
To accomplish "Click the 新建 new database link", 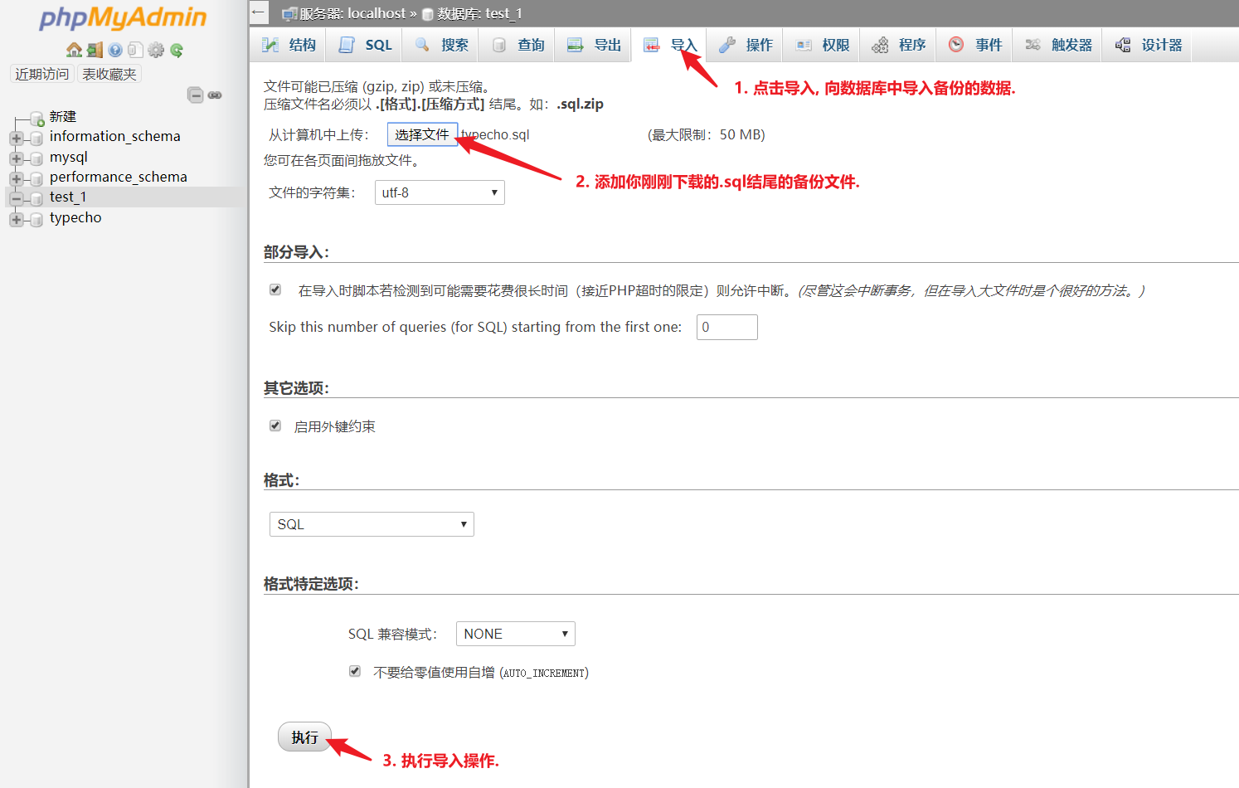I will pyautogui.click(x=63, y=117).
